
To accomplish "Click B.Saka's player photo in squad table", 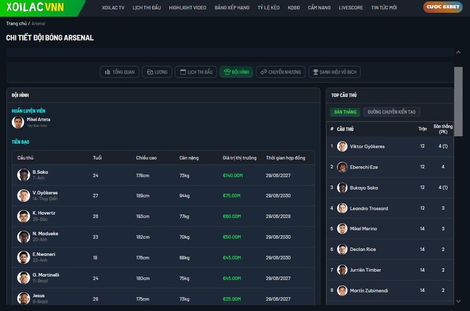I will tap(24, 175).
